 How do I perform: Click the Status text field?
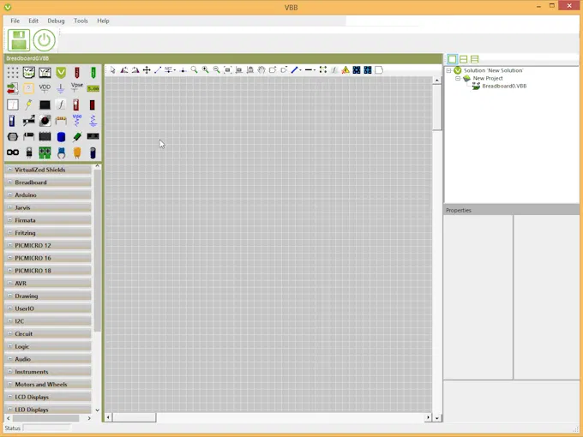pyautogui.click(x=47, y=428)
